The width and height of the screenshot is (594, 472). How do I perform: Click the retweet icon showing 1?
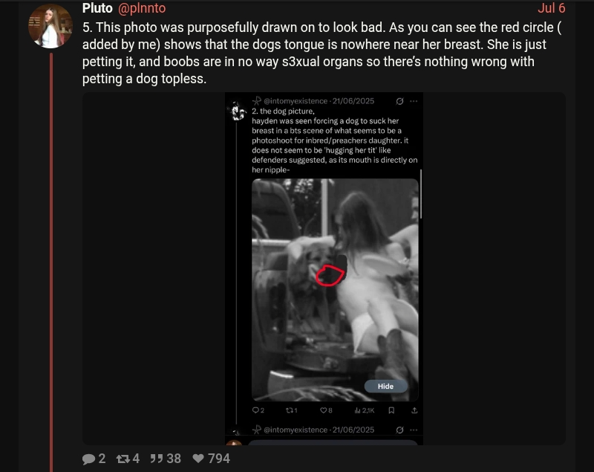(289, 410)
